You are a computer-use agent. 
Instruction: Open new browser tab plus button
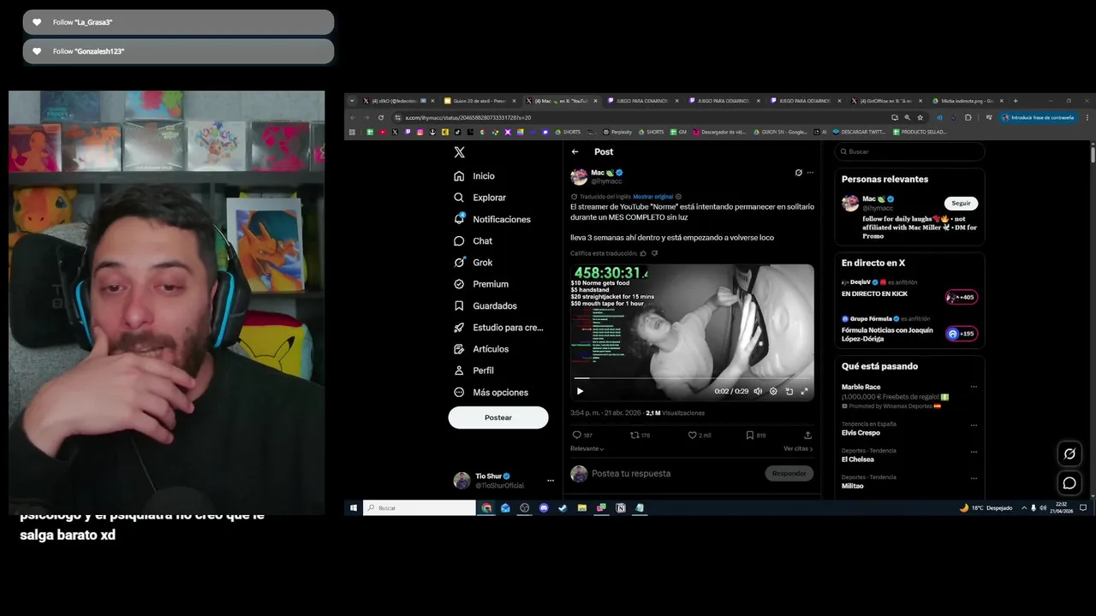click(x=1016, y=101)
